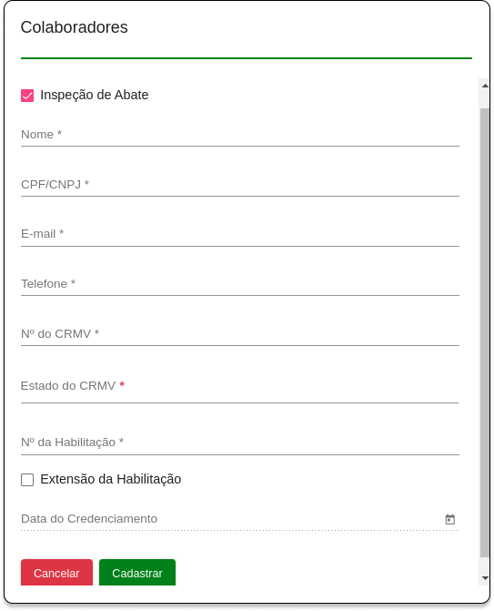Image resolution: width=494 pixels, height=611 pixels.
Task: Focus the Nº do CRMV field
Action: pyautogui.click(x=240, y=334)
